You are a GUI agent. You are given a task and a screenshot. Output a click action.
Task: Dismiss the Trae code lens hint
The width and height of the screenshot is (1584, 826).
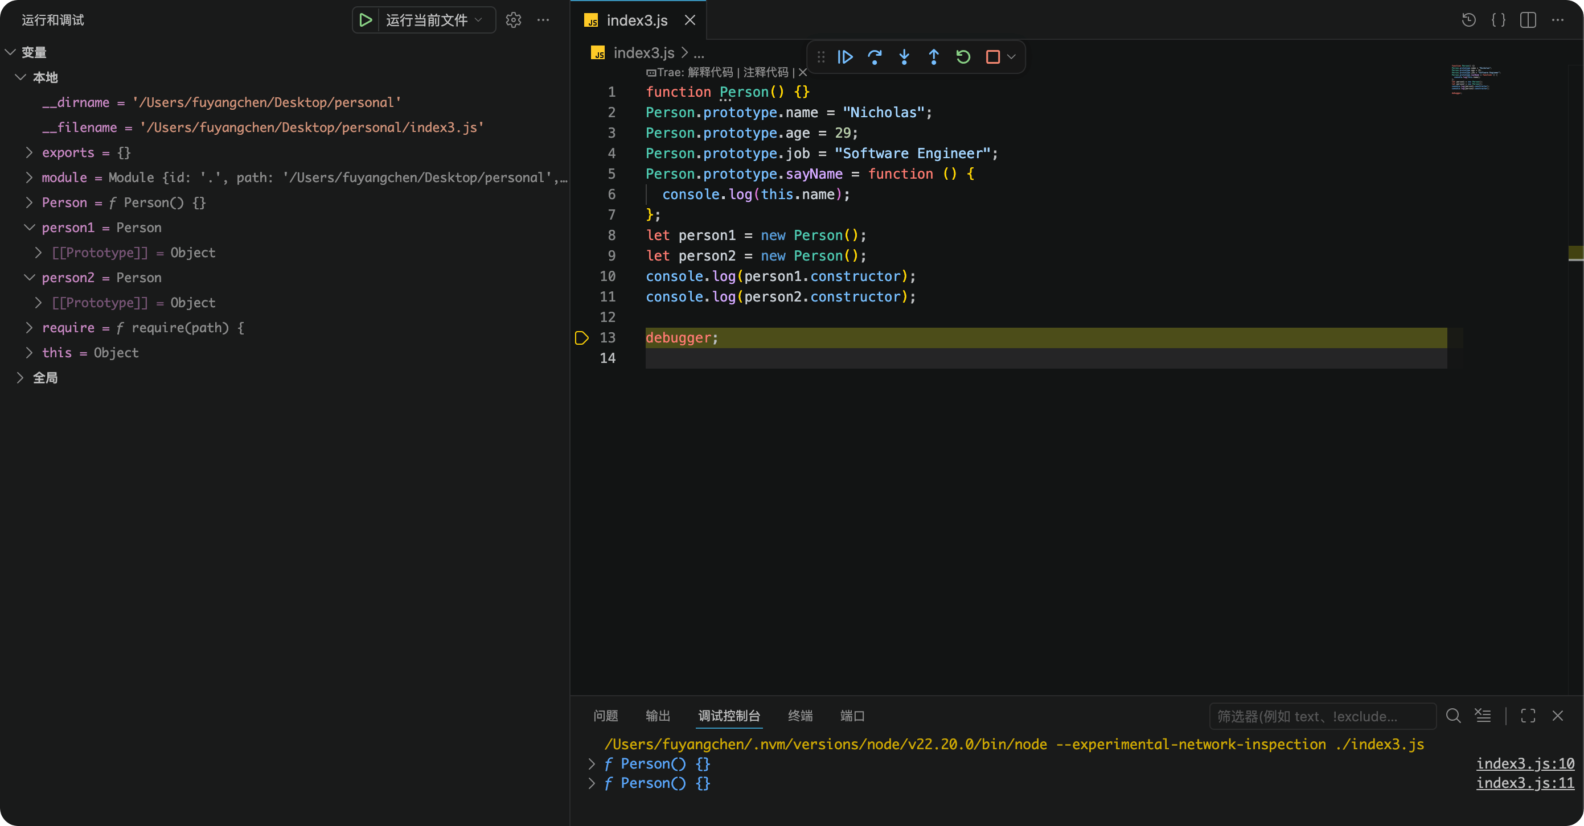coord(802,72)
